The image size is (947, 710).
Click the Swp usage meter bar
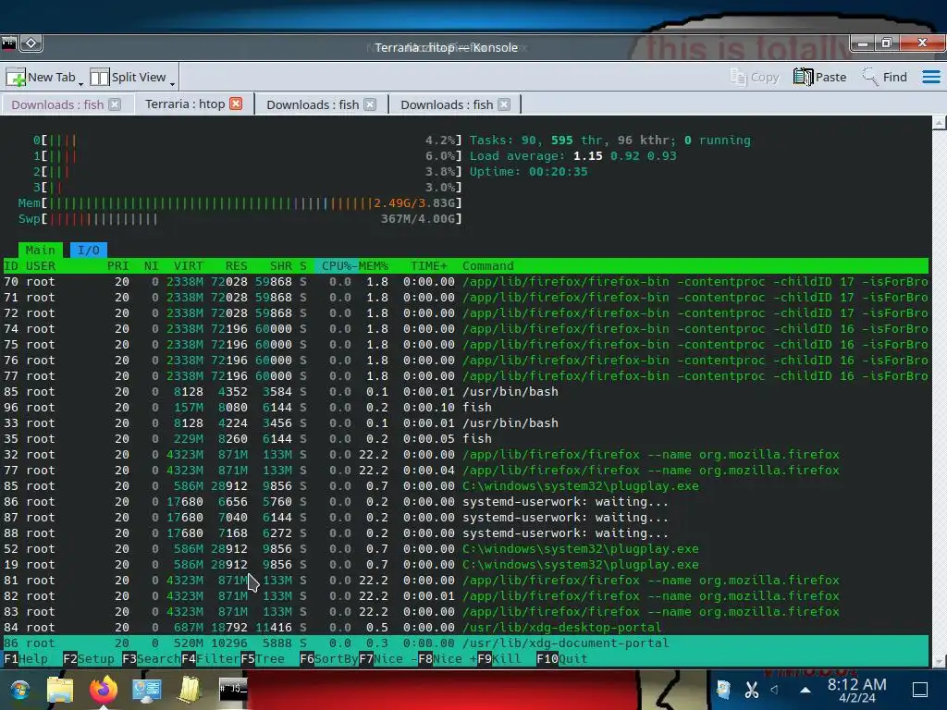240,219
